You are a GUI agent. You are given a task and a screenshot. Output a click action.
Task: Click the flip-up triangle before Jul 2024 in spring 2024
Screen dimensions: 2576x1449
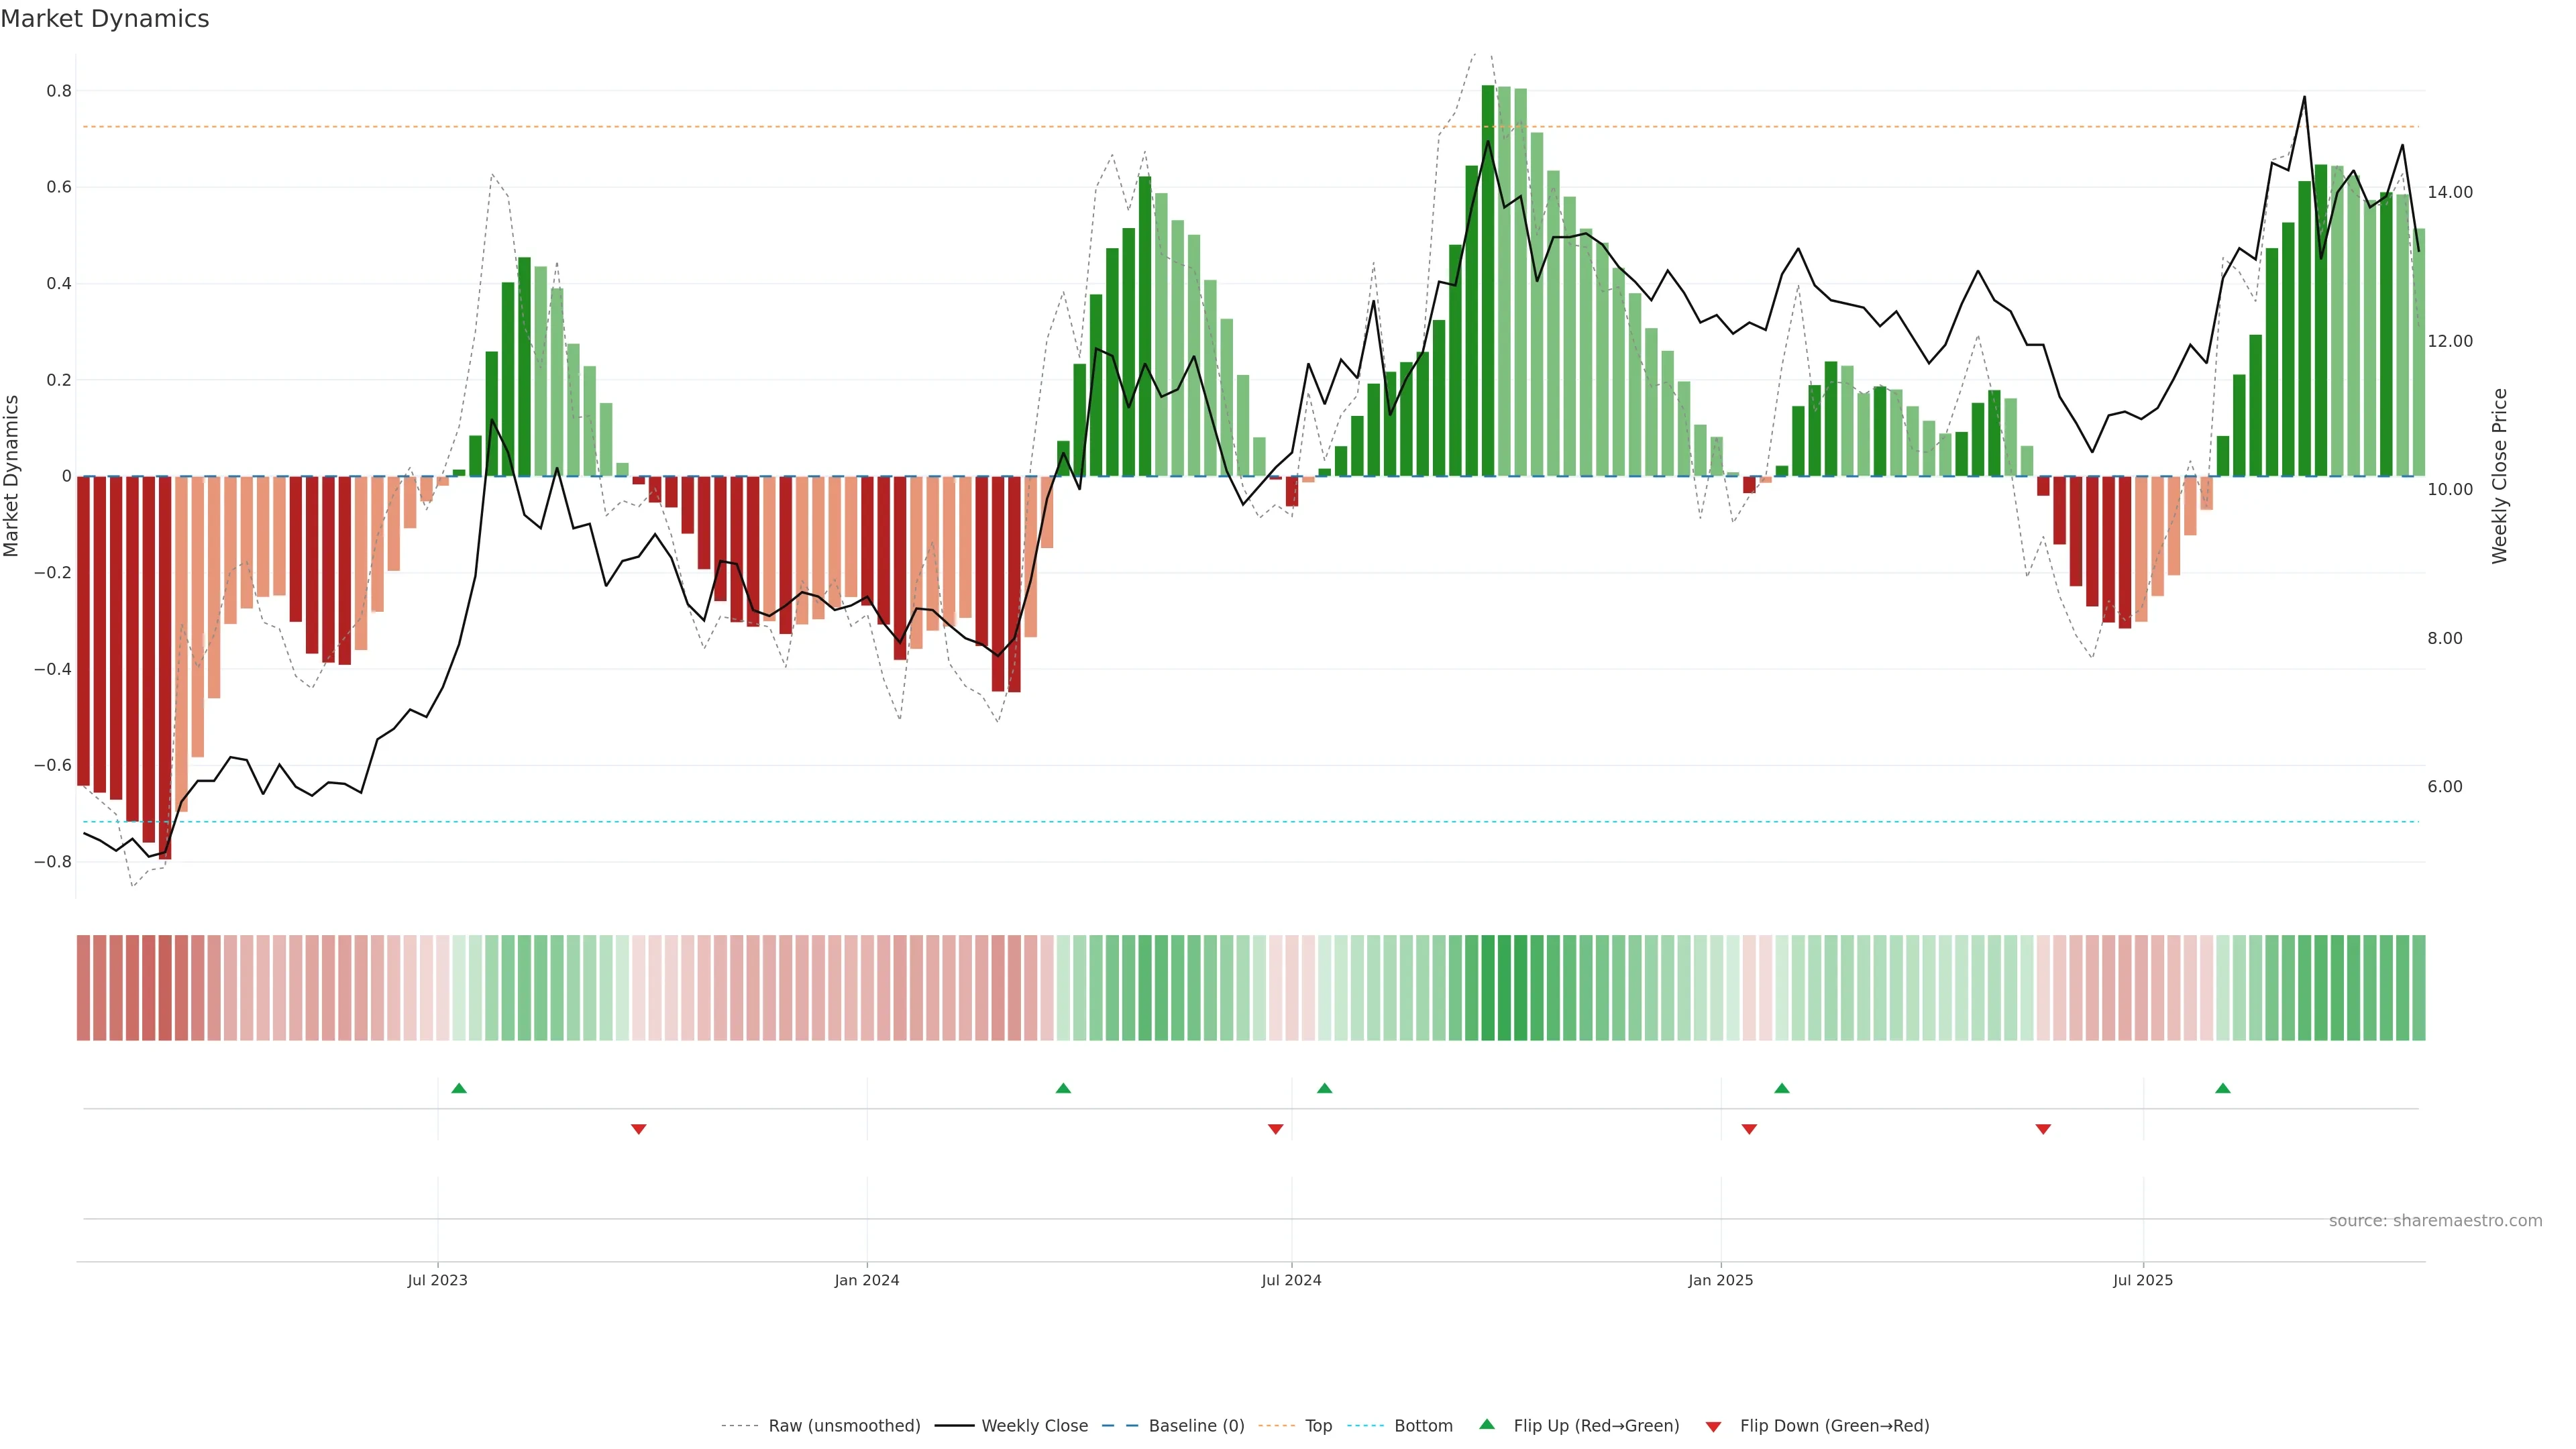tap(1063, 1088)
